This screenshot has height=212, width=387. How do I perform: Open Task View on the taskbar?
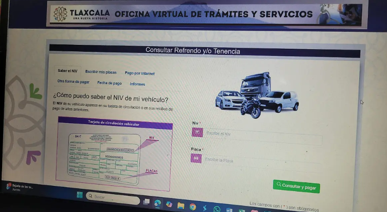point(146,202)
